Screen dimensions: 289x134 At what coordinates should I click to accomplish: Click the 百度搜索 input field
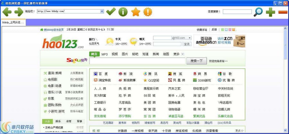pyautogui.click(x=237, y=12)
